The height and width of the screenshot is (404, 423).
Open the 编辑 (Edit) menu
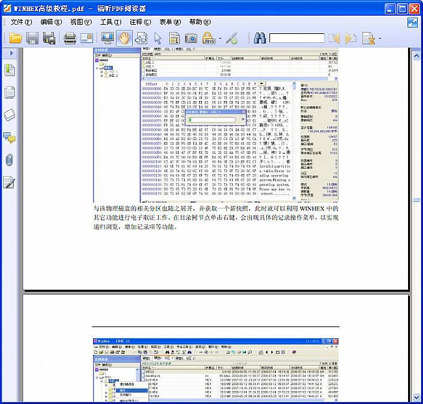[x=51, y=22]
